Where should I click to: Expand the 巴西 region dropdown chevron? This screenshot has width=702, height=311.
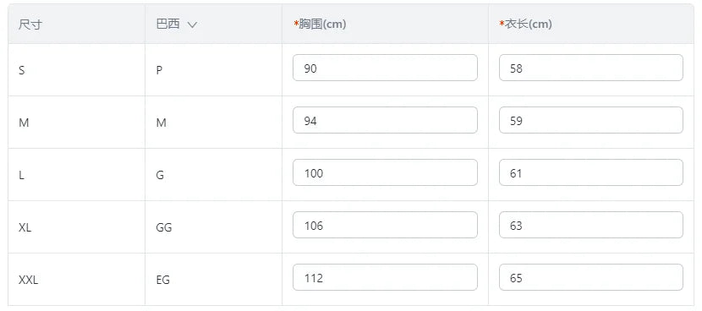click(192, 25)
